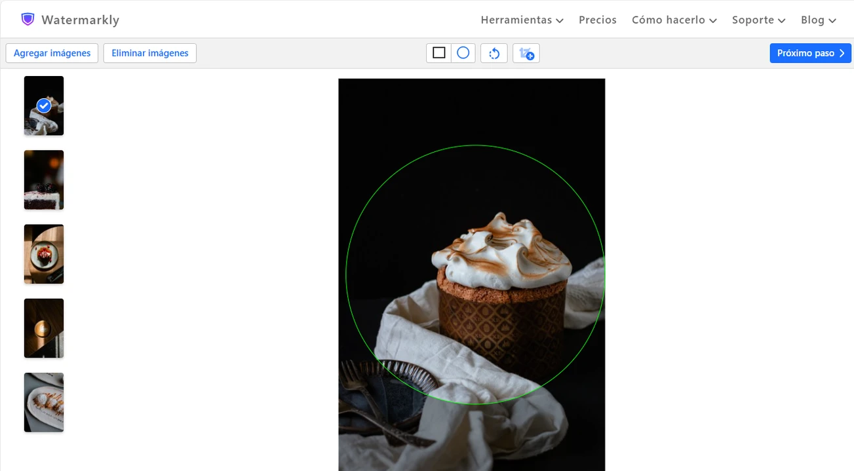The height and width of the screenshot is (471, 854).
Task: Select the rectangle crop shape
Action: [439, 53]
